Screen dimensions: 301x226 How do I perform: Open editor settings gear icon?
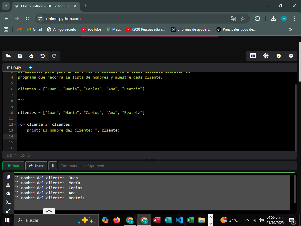[291, 56]
